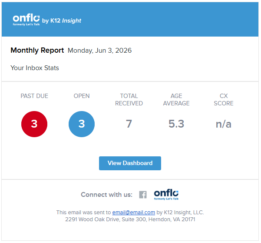Image resolution: width=261 pixels, height=243 pixels.
Task: Select the CX Score n/a value
Action: (x=224, y=125)
